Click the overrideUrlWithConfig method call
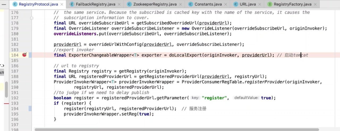Viewport: 340px width, 131px height. (115, 44)
